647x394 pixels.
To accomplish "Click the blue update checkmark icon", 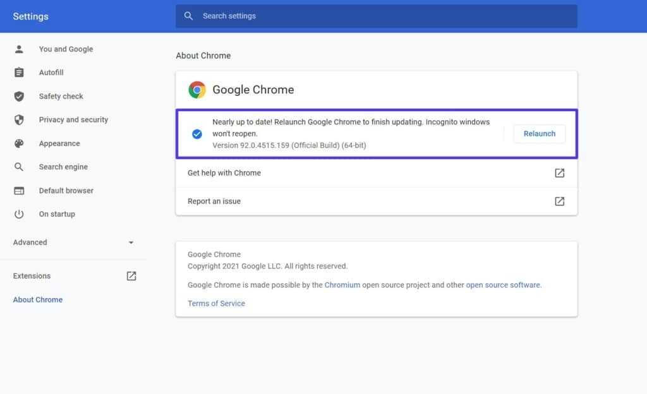I will pos(197,133).
